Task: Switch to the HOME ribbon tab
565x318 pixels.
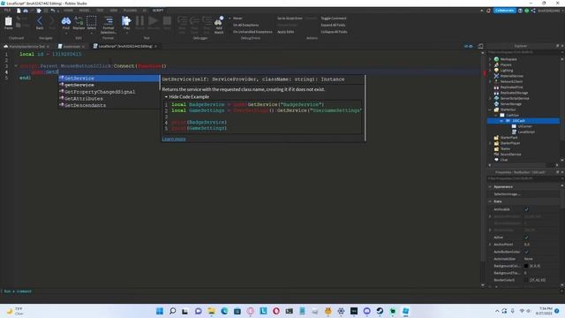Action: [x=68, y=11]
